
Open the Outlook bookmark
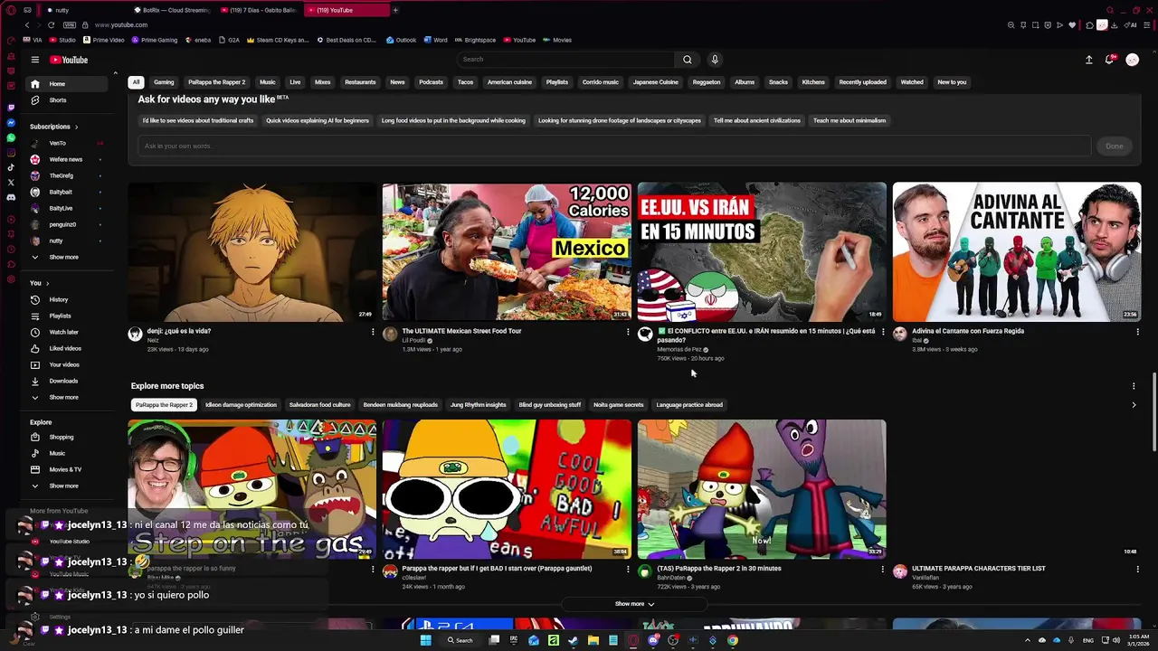pos(402,40)
